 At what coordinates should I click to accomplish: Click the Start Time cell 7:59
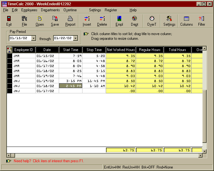71,56
